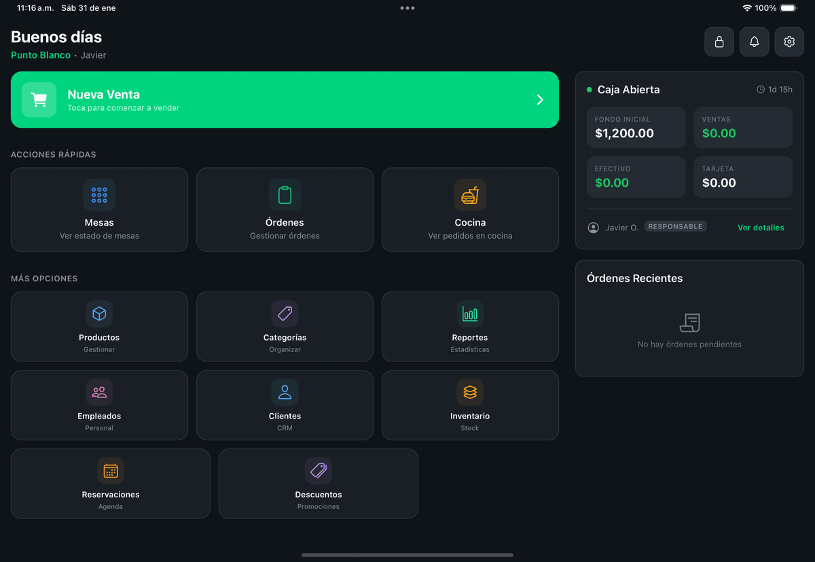Click the lock icon at top right

(x=719, y=41)
